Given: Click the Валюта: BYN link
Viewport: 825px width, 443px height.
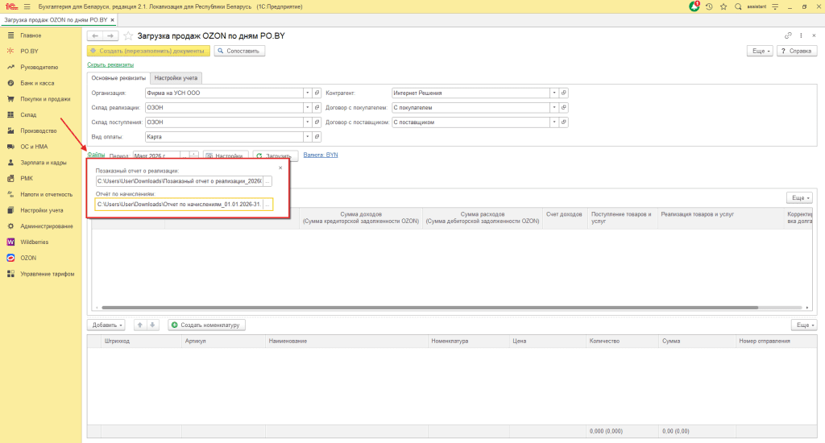Looking at the screenshot, I should click(321, 155).
